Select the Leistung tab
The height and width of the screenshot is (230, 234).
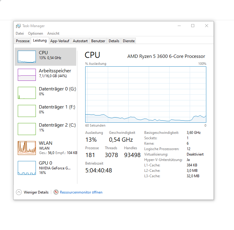coord(40,40)
